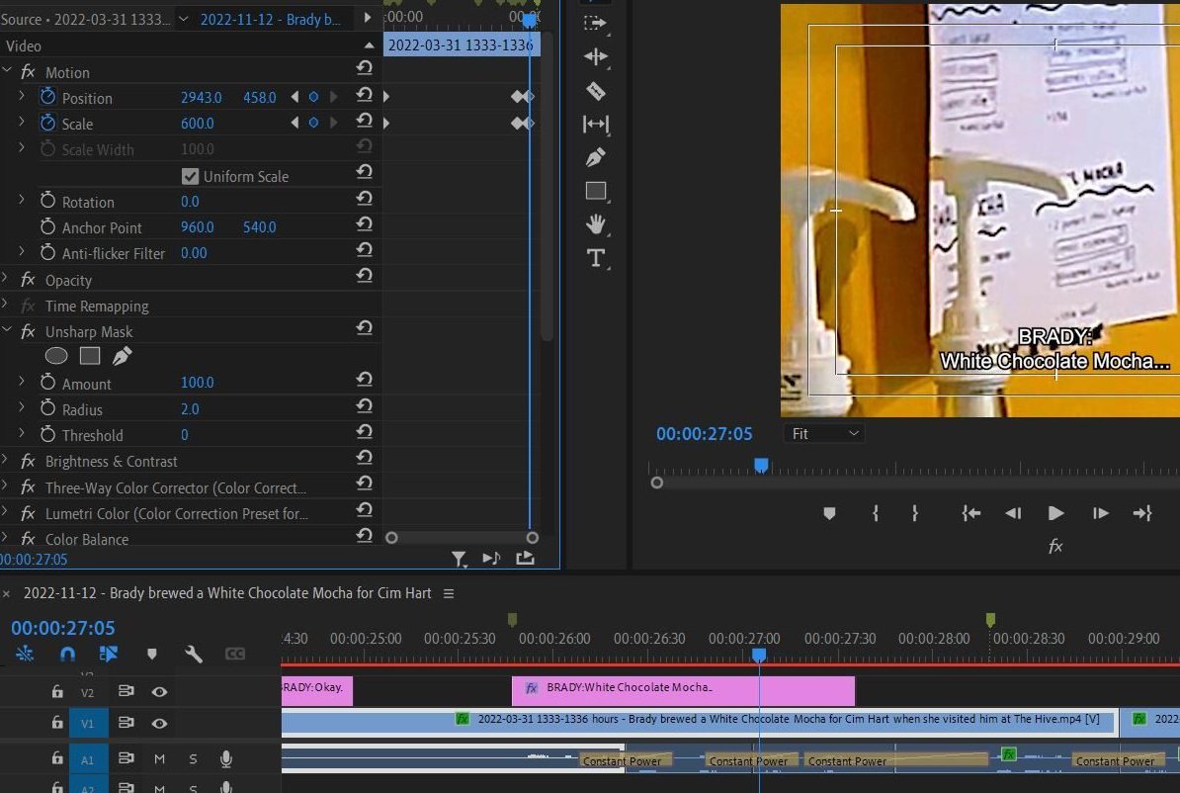Click the program monitor playhead marker

coord(761,466)
